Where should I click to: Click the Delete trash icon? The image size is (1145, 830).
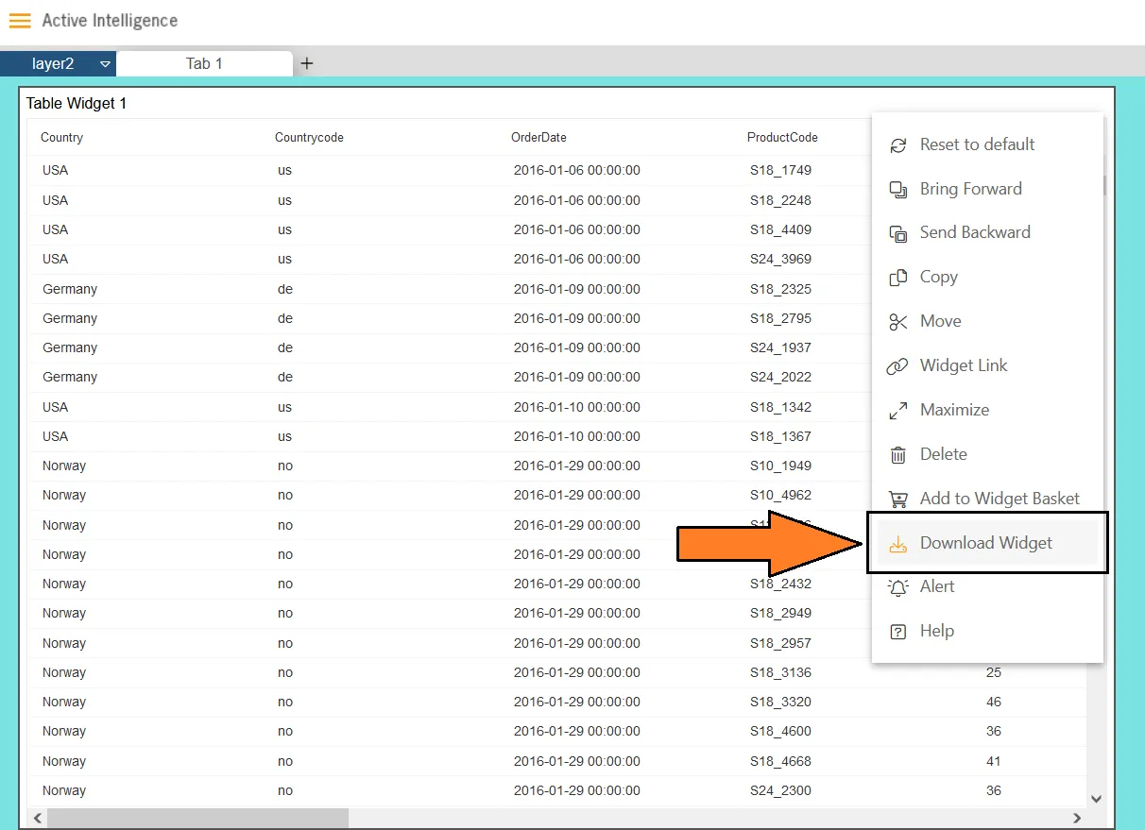point(898,455)
